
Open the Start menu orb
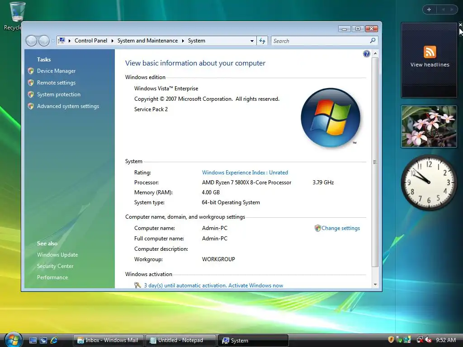point(13,339)
